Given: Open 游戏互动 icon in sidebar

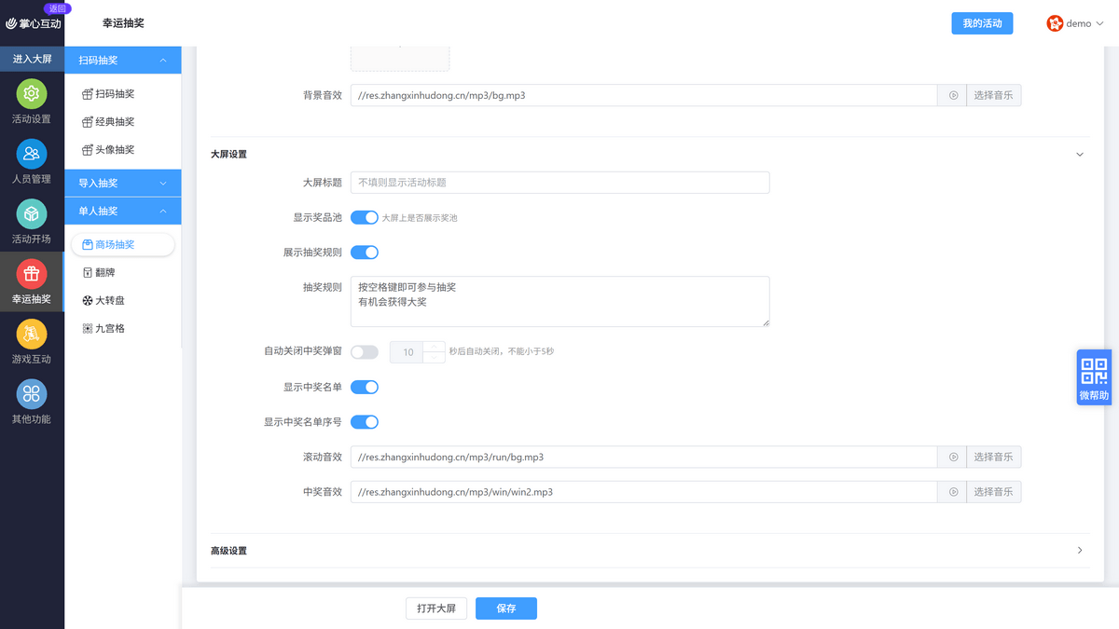Looking at the screenshot, I should point(32,334).
